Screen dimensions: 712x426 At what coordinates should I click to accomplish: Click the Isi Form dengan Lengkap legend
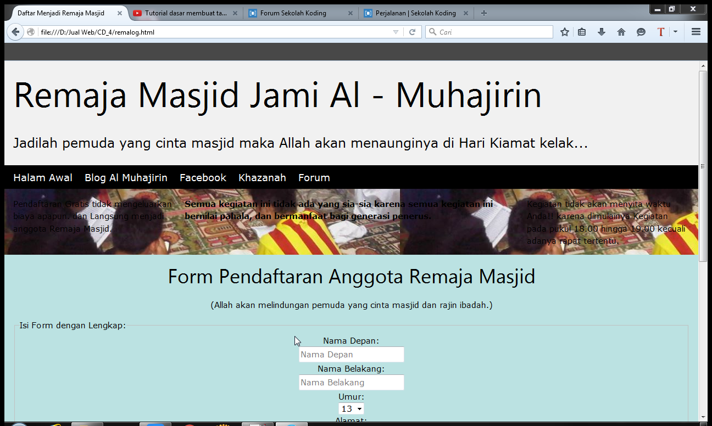tap(73, 326)
